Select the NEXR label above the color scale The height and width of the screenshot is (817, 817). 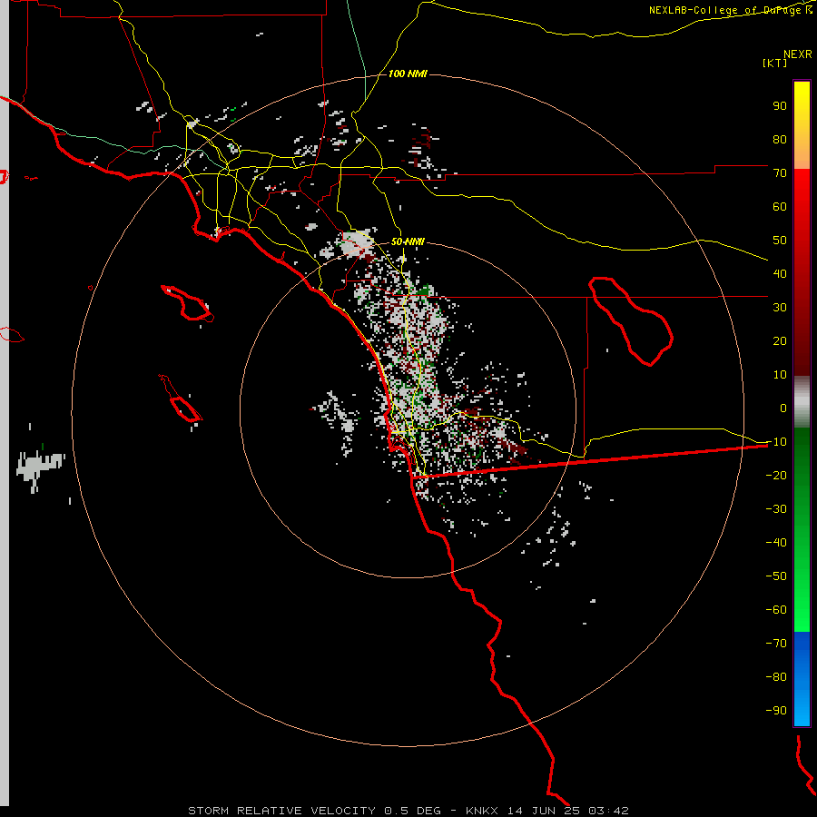coord(798,54)
